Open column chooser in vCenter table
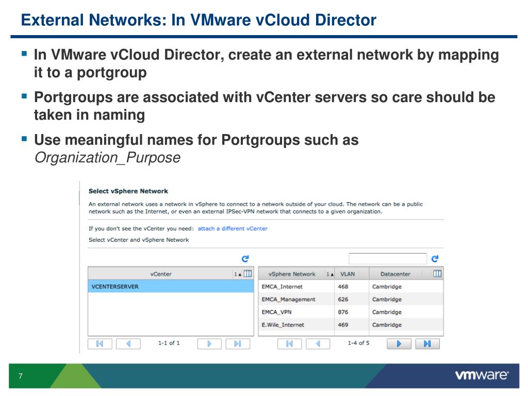This screenshot has width=528, height=396. pyautogui.click(x=247, y=274)
